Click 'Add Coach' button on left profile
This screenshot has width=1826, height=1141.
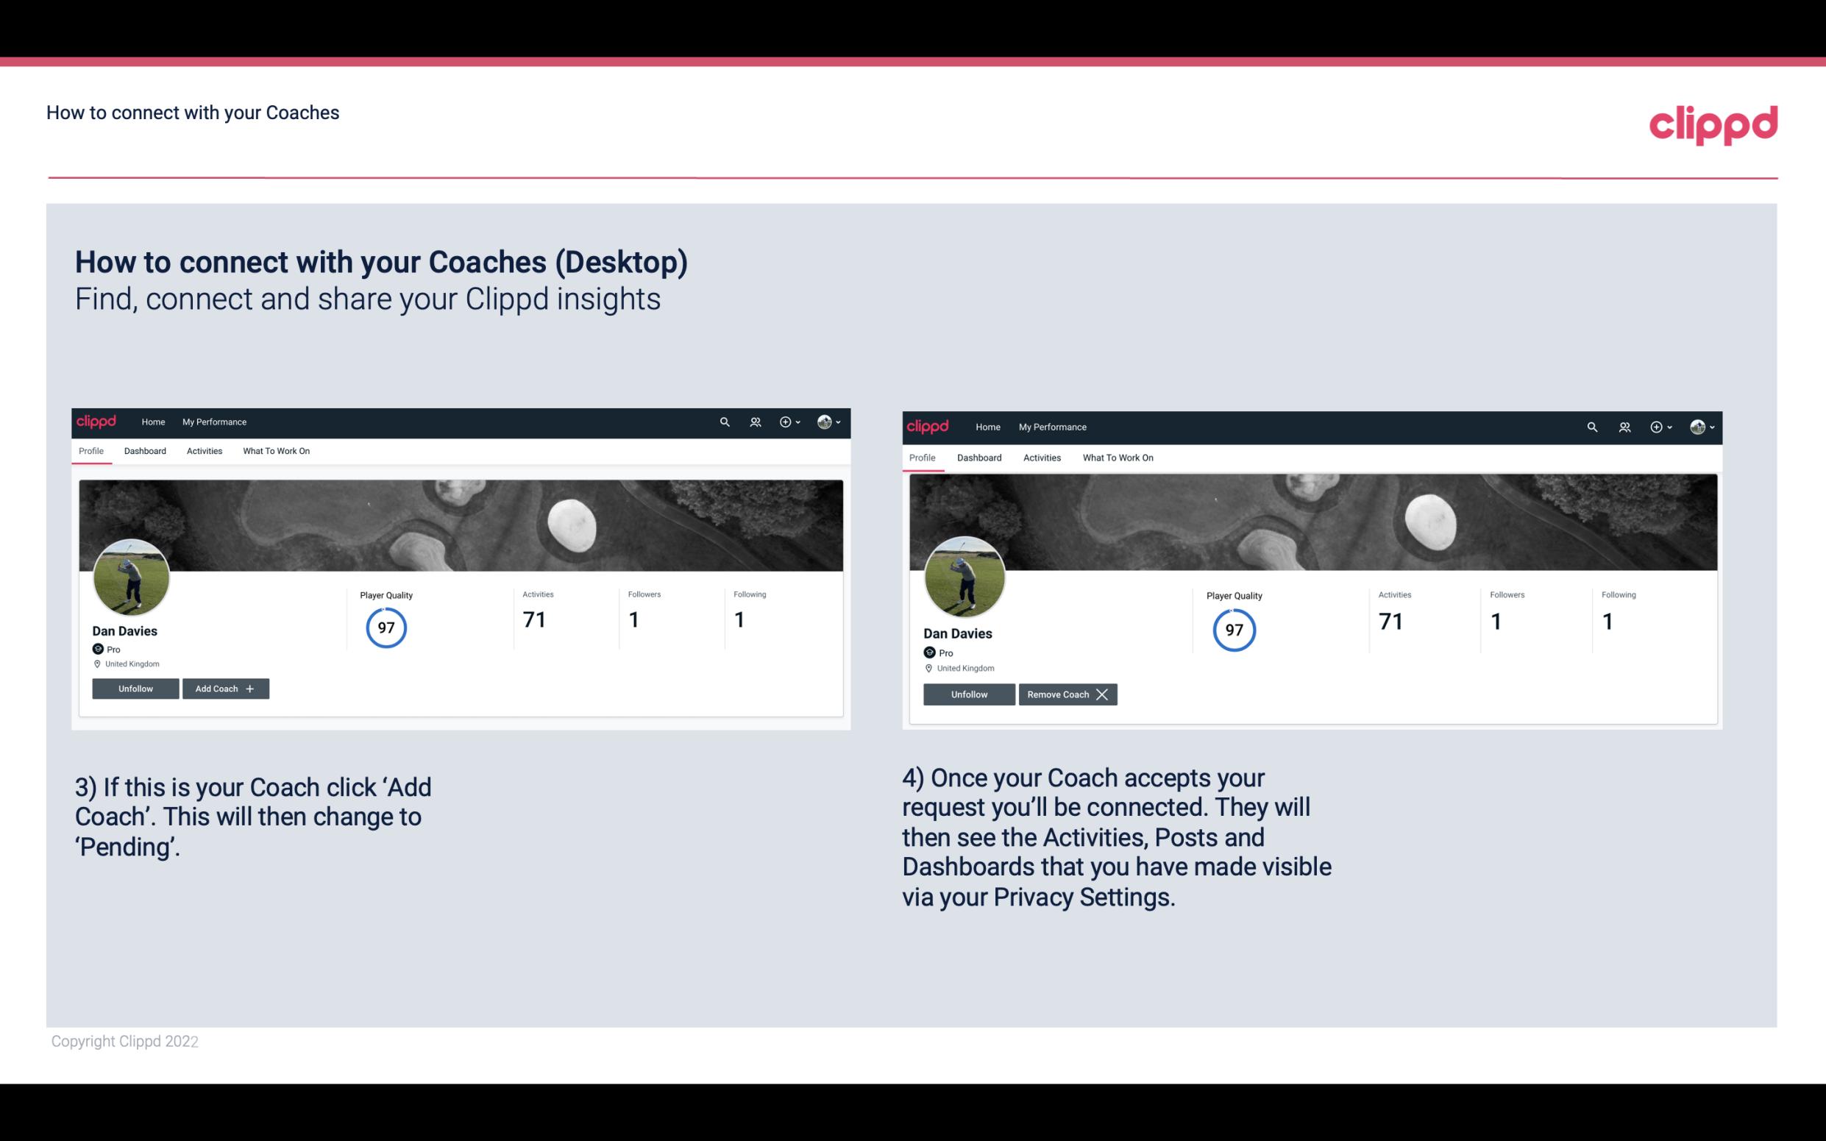pyautogui.click(x=224, y=688)
